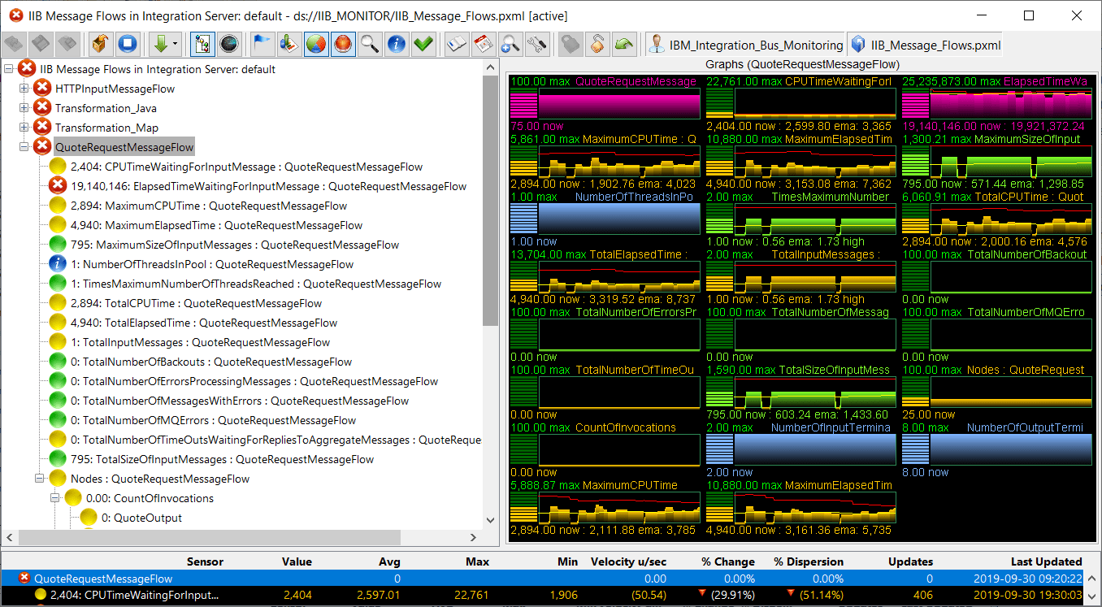Click the green download arrow icon
This screenshot has width=1102, height=607.
point(160,44)
